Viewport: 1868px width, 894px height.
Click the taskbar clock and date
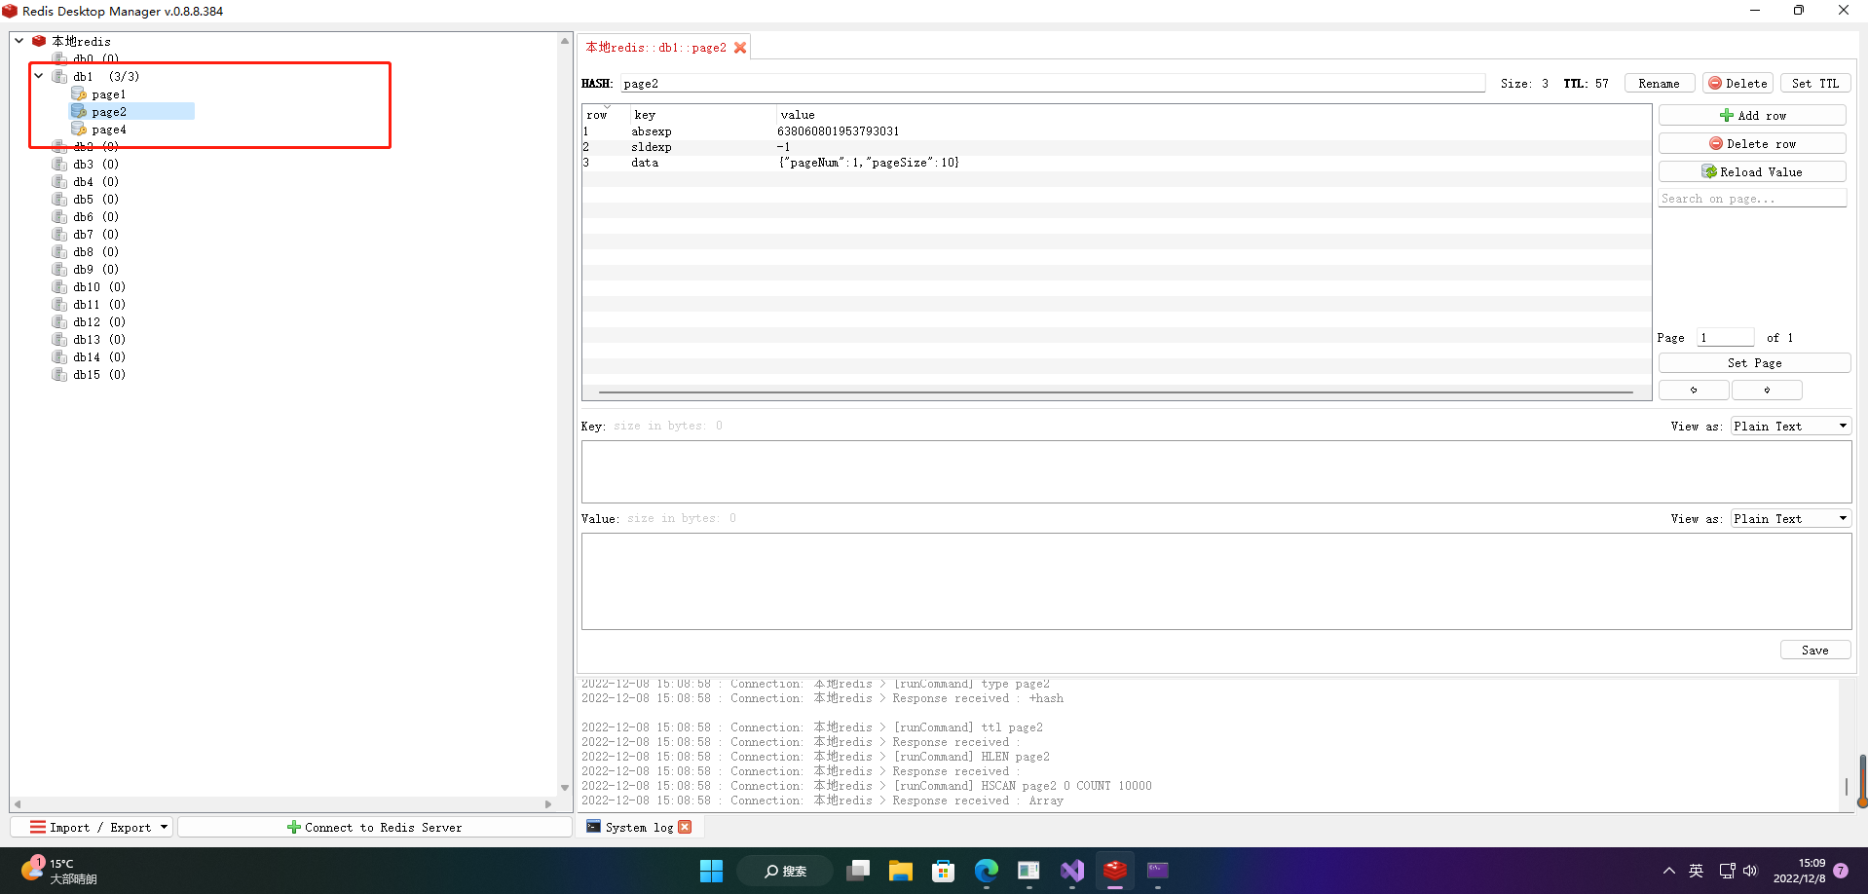click(1800, 871)
